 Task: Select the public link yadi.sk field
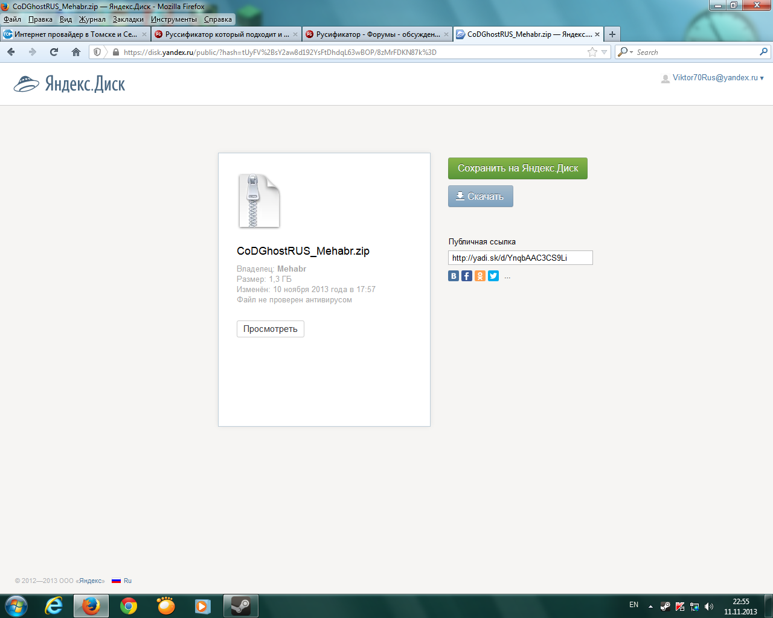pos(521,258)
